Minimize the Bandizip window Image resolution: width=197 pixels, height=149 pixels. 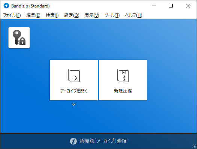tap(154, 6)
